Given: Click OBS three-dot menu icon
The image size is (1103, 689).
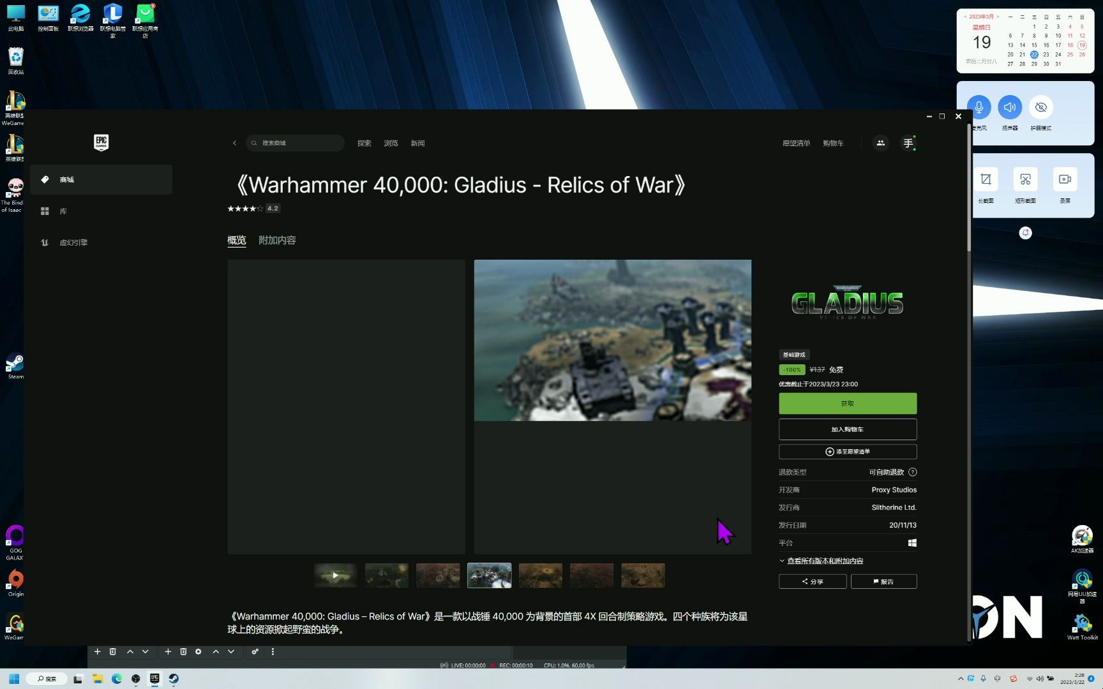Looking at the screenshot, I should coord(273,651).
